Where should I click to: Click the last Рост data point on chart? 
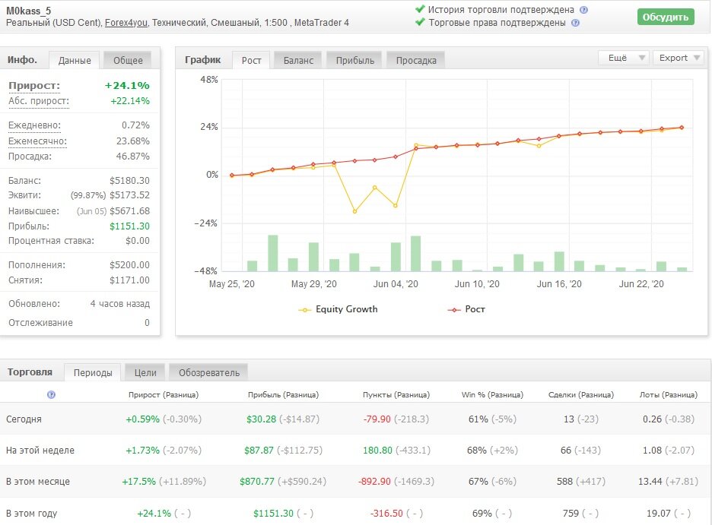coord(682,128)
